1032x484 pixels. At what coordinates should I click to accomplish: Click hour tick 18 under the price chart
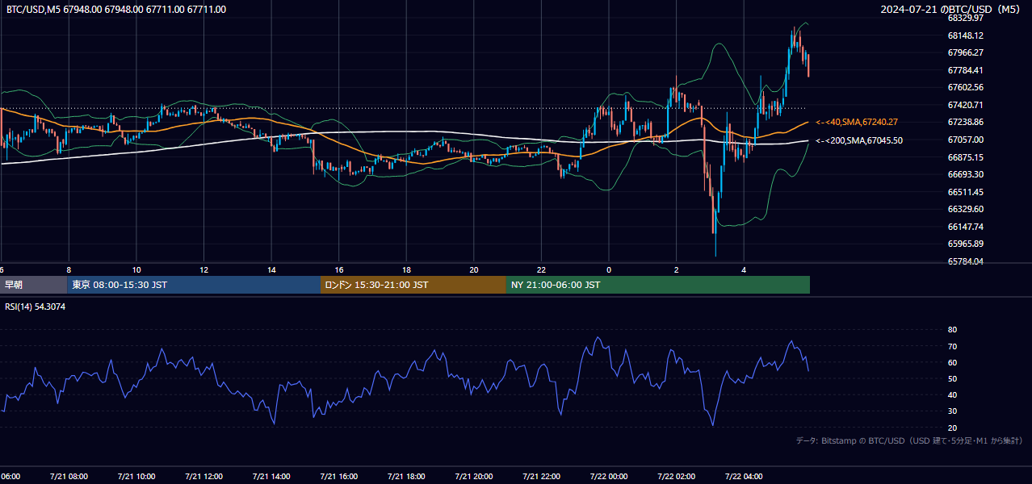pyautogui.click(x=406, y=269)
